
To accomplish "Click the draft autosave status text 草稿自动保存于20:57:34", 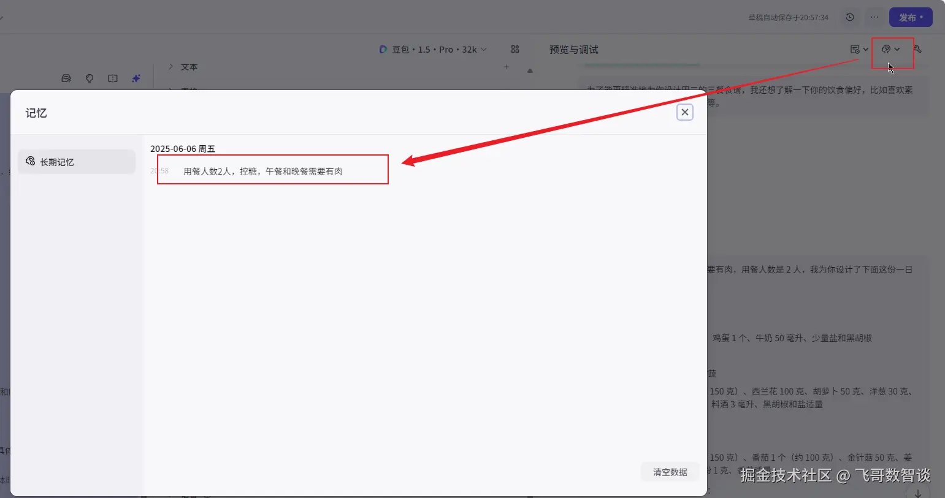I will click(x=788, y=18).
